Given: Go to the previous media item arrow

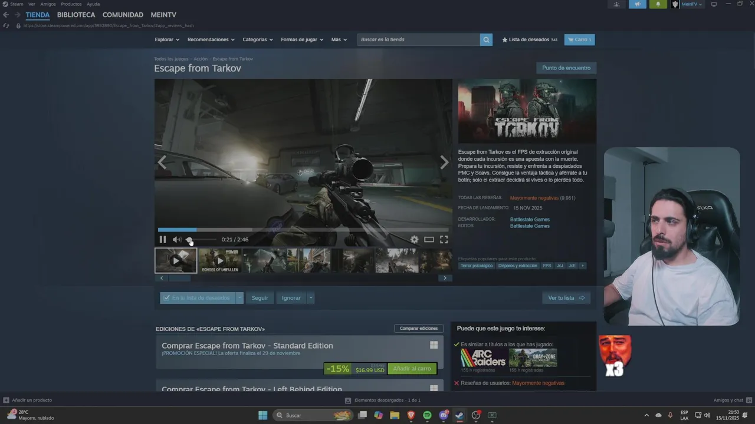Looking at the screenshot, I should [162, 163].
